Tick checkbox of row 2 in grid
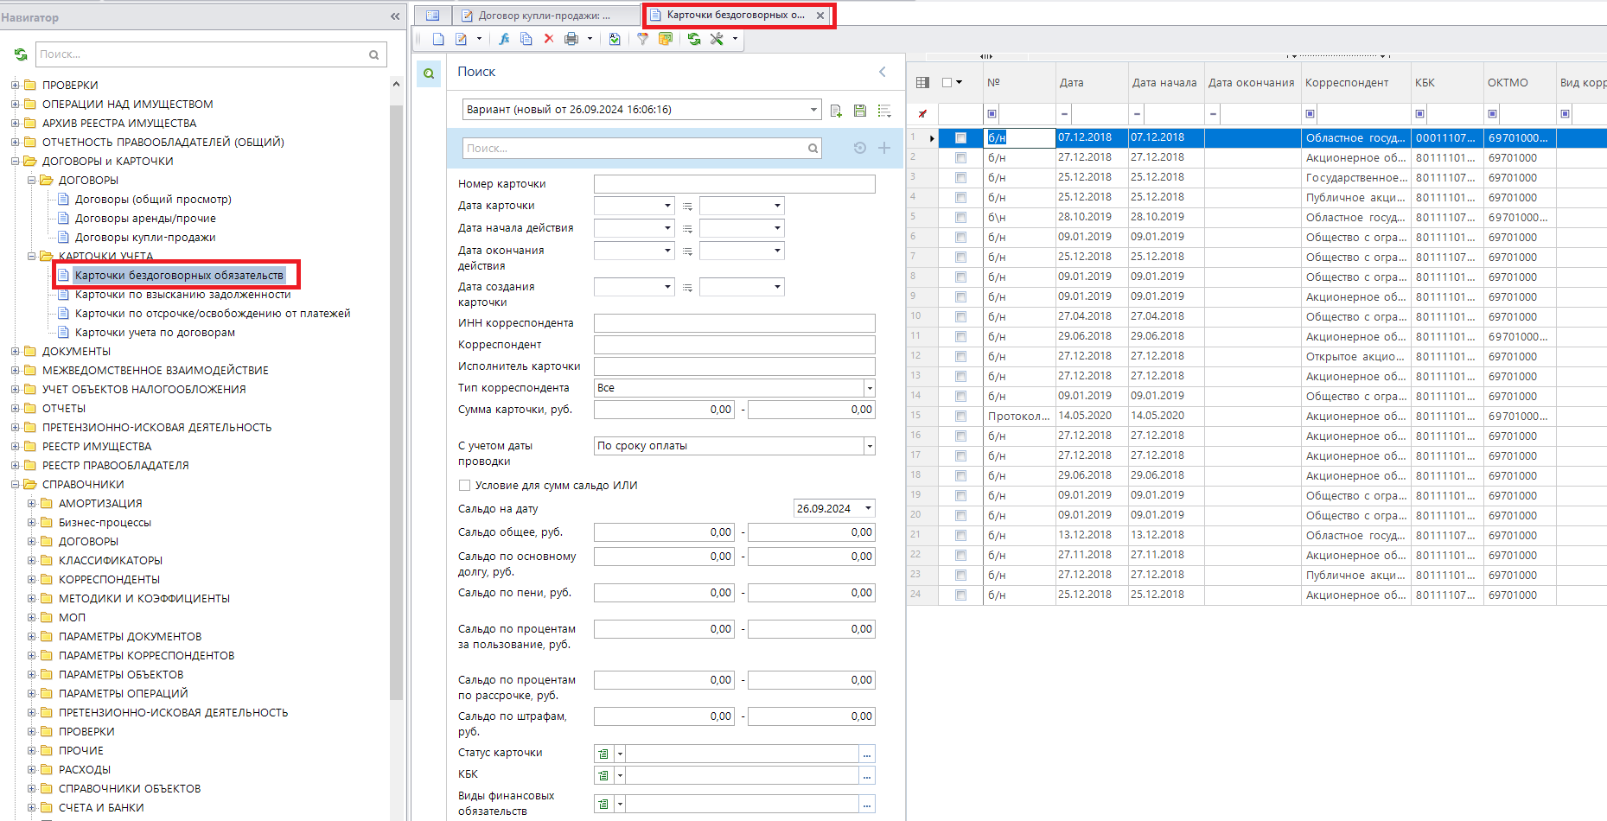Screen dimensions: 1607x821 pos(960,158)
